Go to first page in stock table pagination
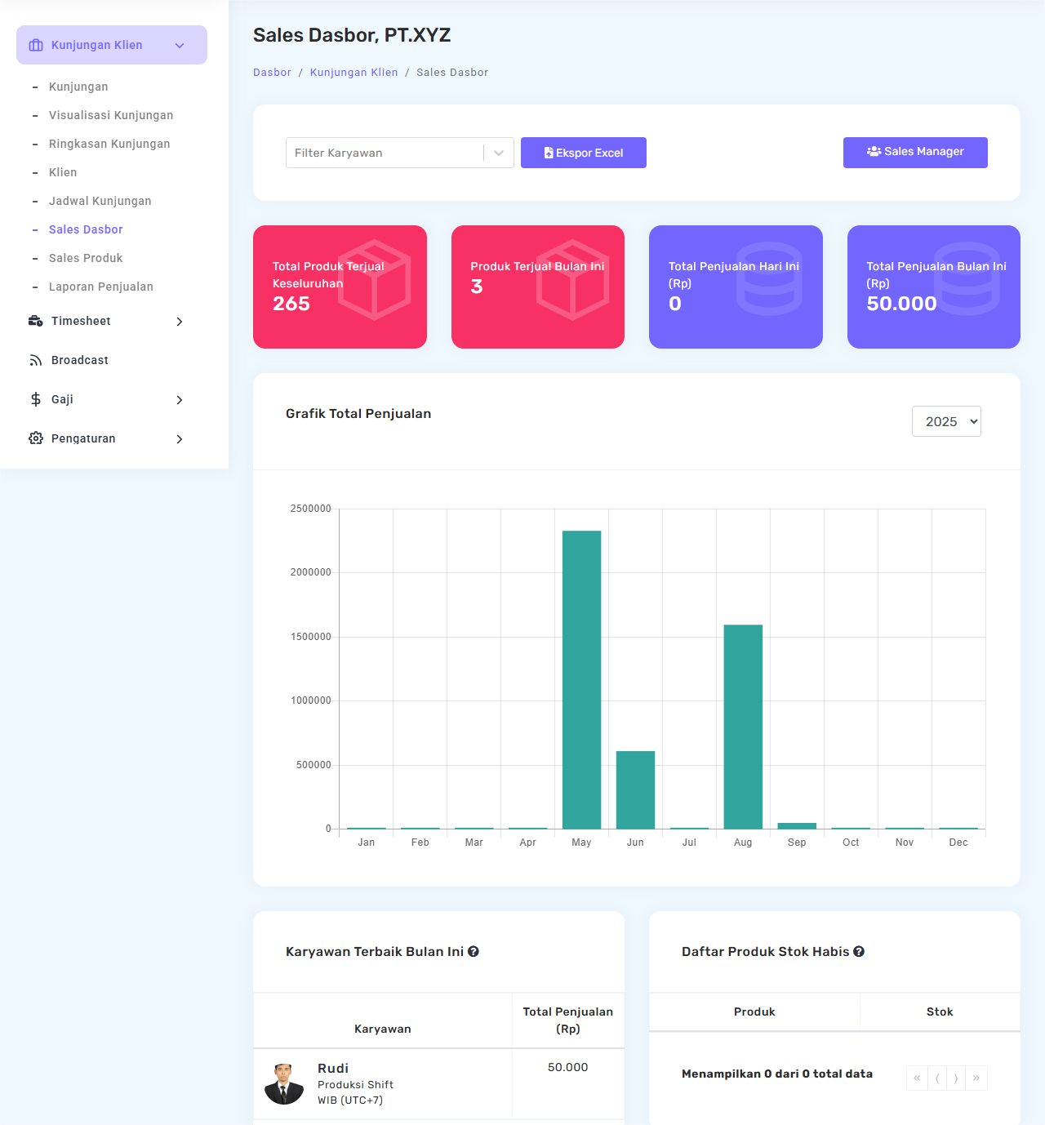Screen dimensions: 1045x1125 [x=917, y=1078]
